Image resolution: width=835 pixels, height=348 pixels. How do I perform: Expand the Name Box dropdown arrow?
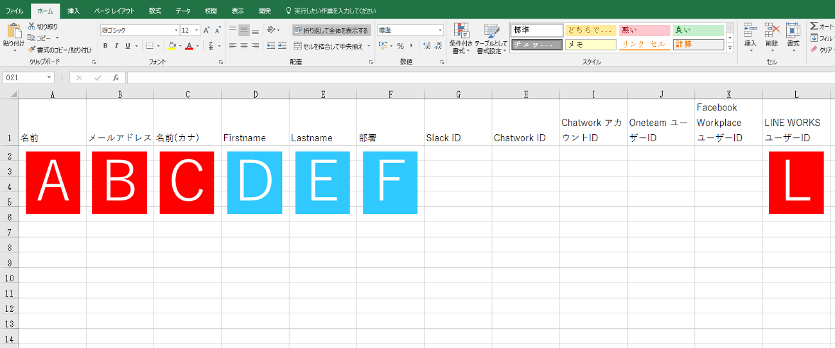[x=49, y=78]
